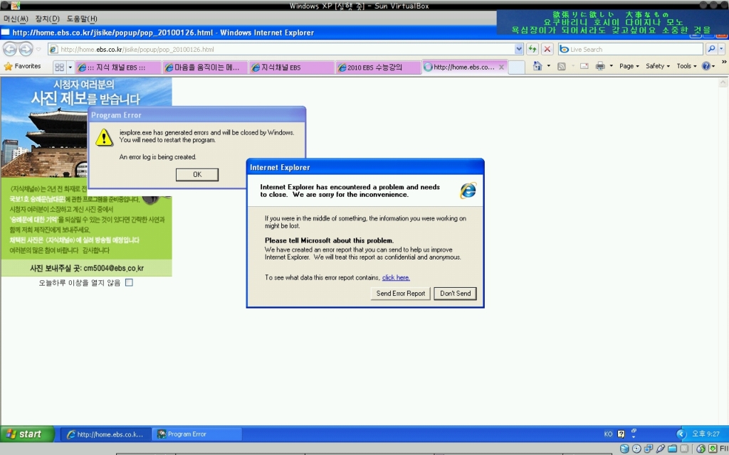Expand the command bar overflow chevron

[724, 63]
